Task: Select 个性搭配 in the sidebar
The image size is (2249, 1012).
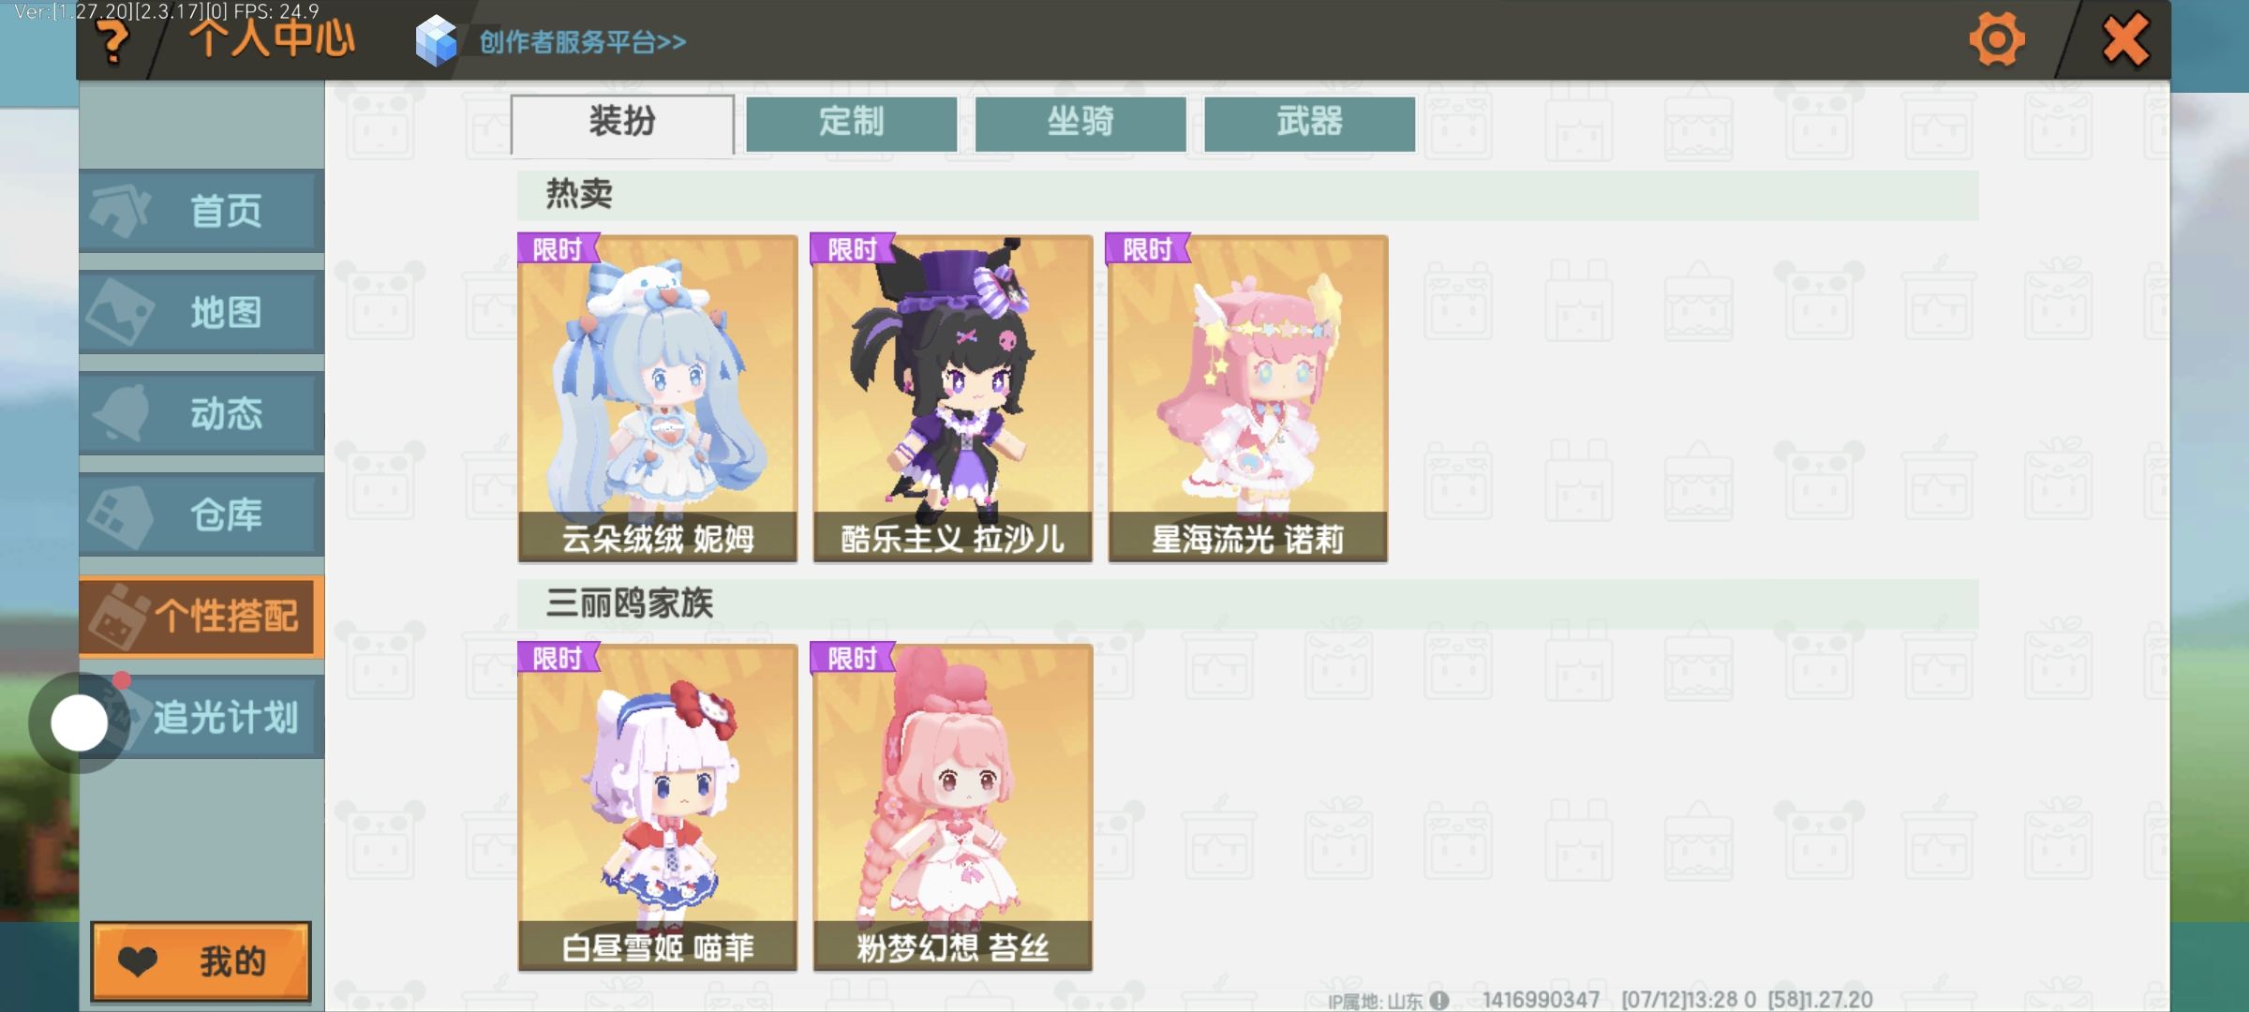Action: [202, 616]
